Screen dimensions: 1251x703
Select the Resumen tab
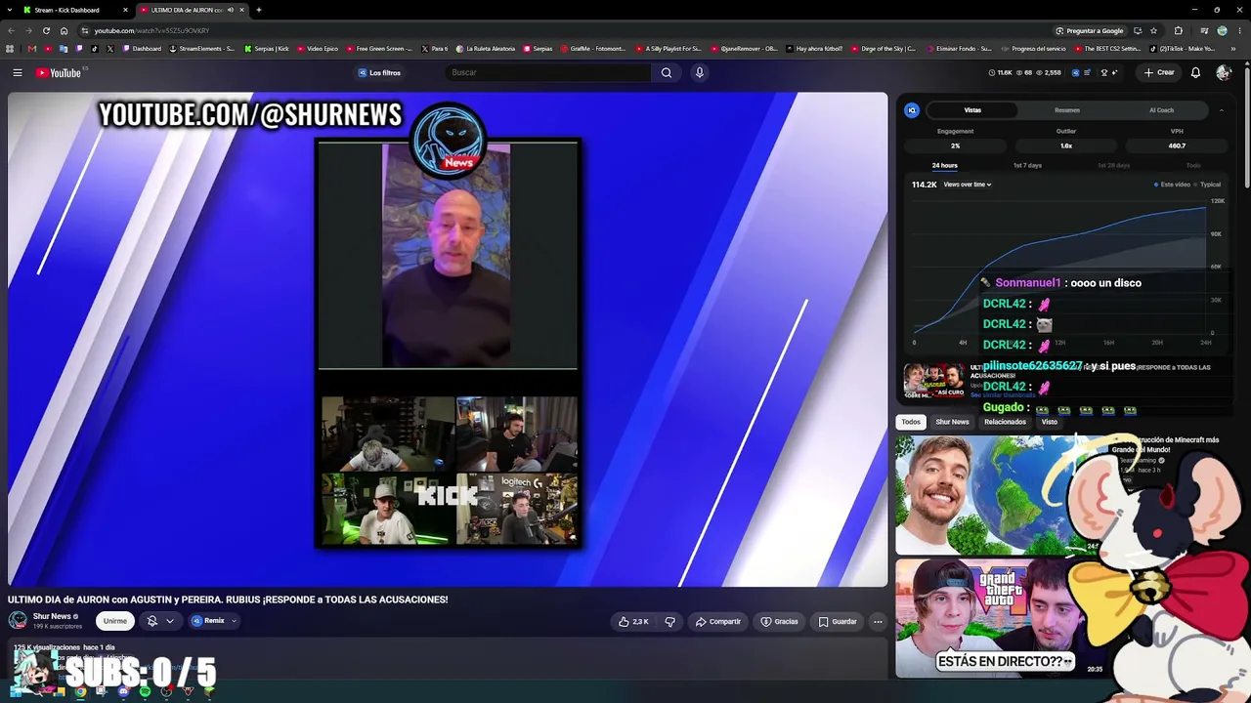1067,110
